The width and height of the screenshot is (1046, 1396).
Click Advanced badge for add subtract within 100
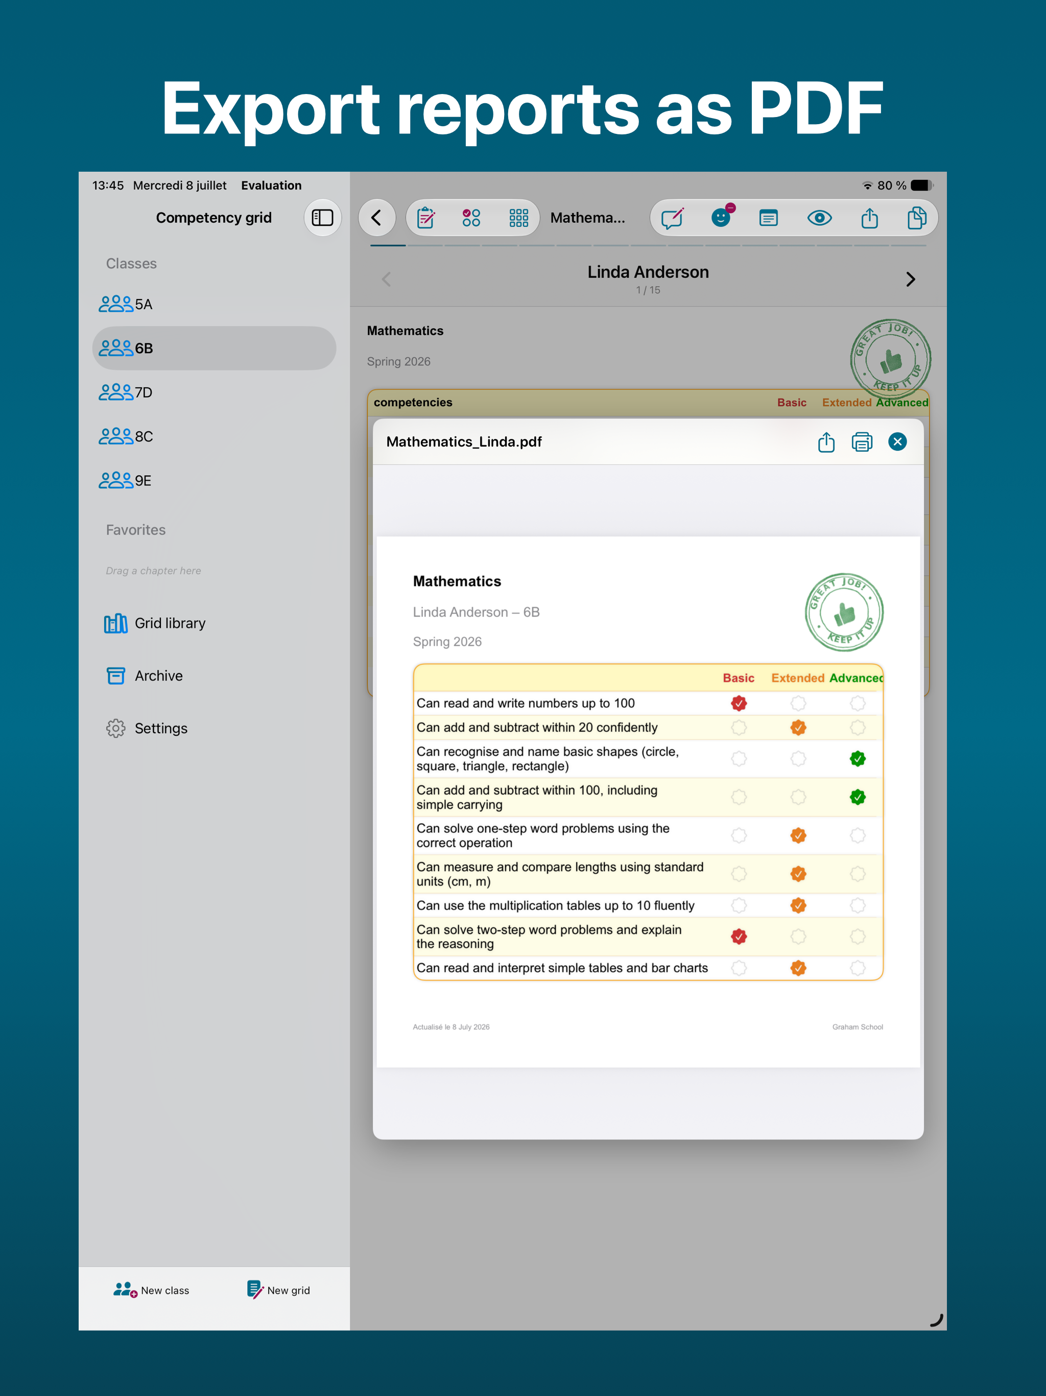point(858,797)
